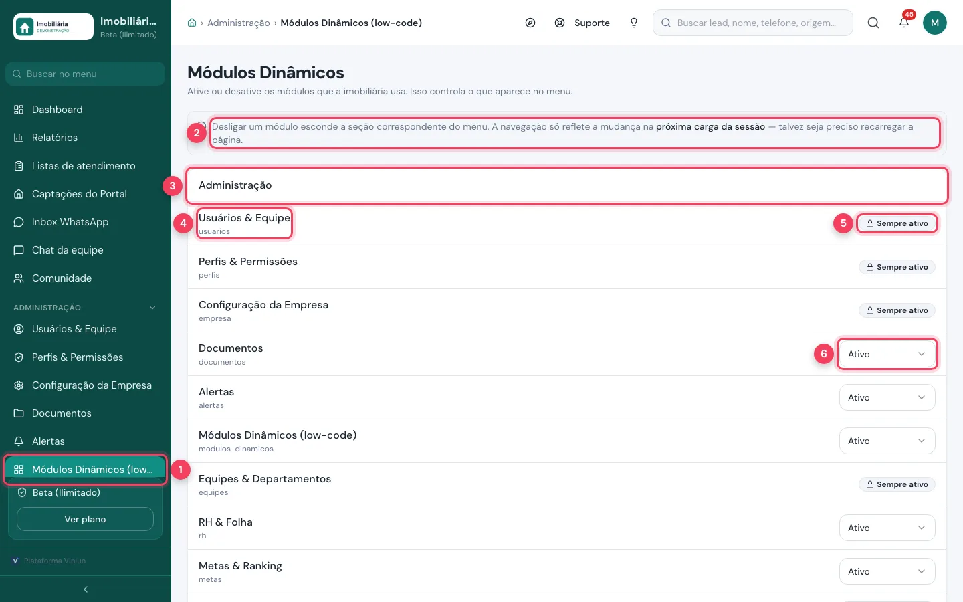Click the Administração section header
The width and height of the screenshot is (963, 602).
point(567,185)
